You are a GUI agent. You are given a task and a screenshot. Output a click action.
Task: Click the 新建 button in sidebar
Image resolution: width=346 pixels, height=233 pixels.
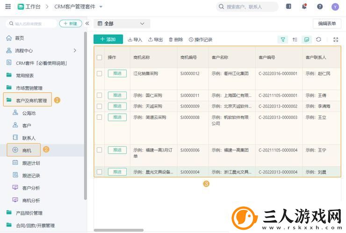click(x=71, y=24)
